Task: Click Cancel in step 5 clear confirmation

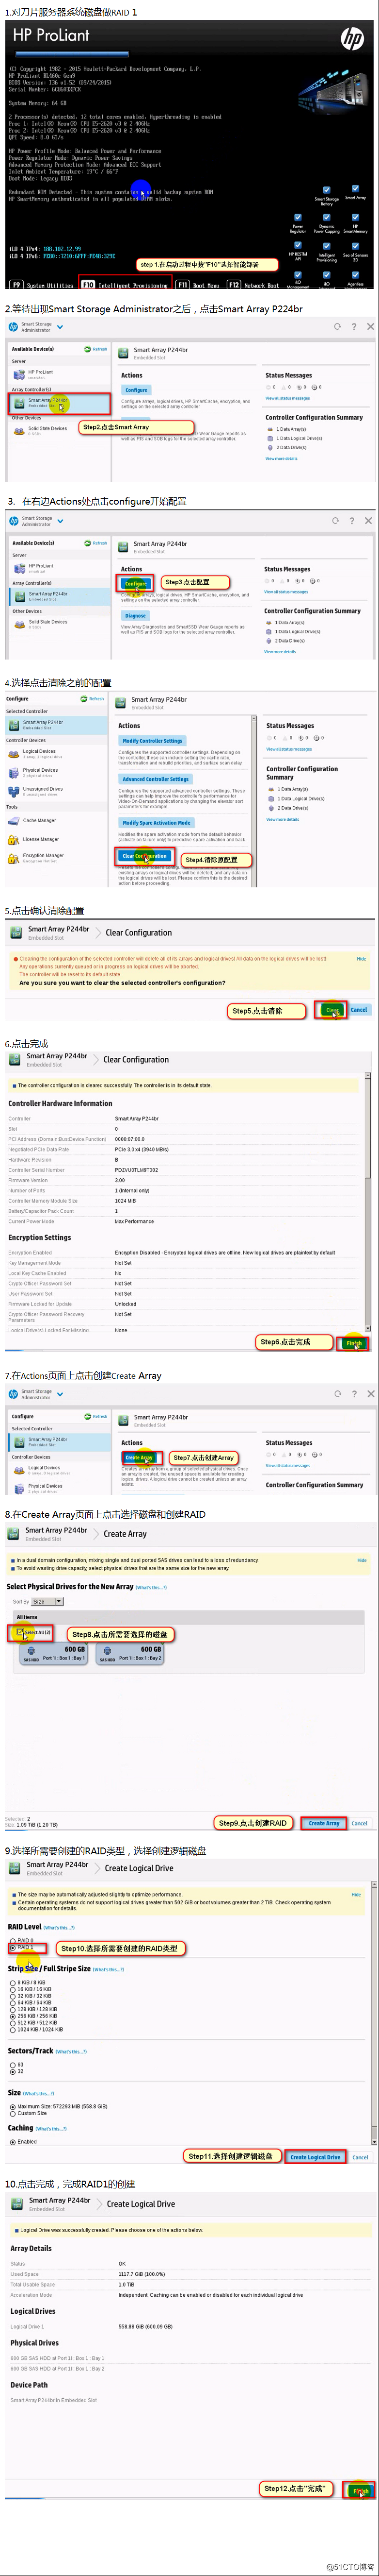Action: 359,1010
